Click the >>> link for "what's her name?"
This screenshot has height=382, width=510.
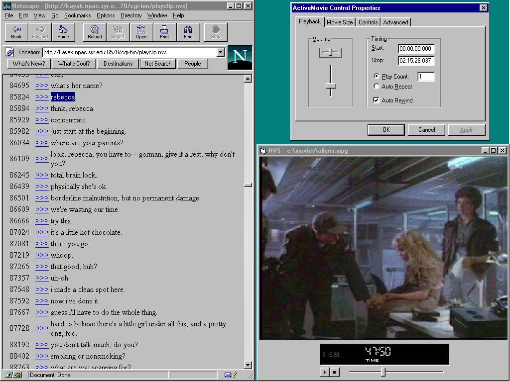point(42,86)
